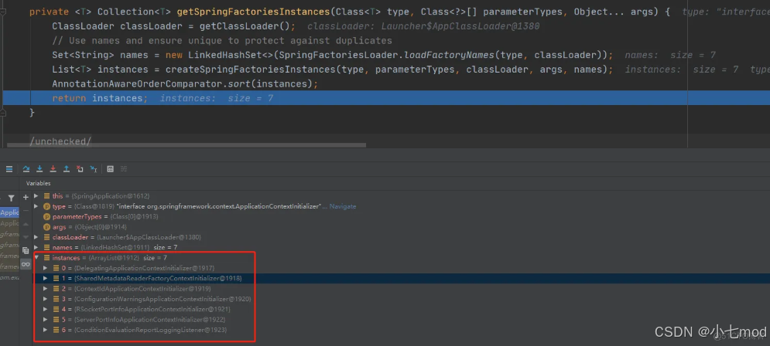Click the 'return instances;' highlighted line

click(x=386, y=98)
